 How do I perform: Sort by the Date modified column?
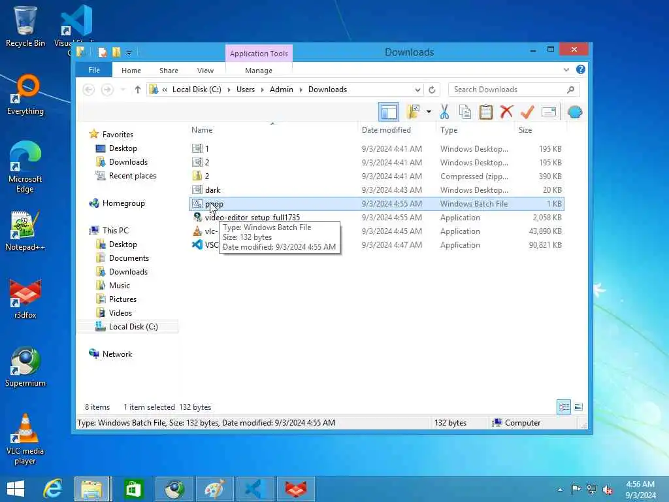click(x=386, y=130)
